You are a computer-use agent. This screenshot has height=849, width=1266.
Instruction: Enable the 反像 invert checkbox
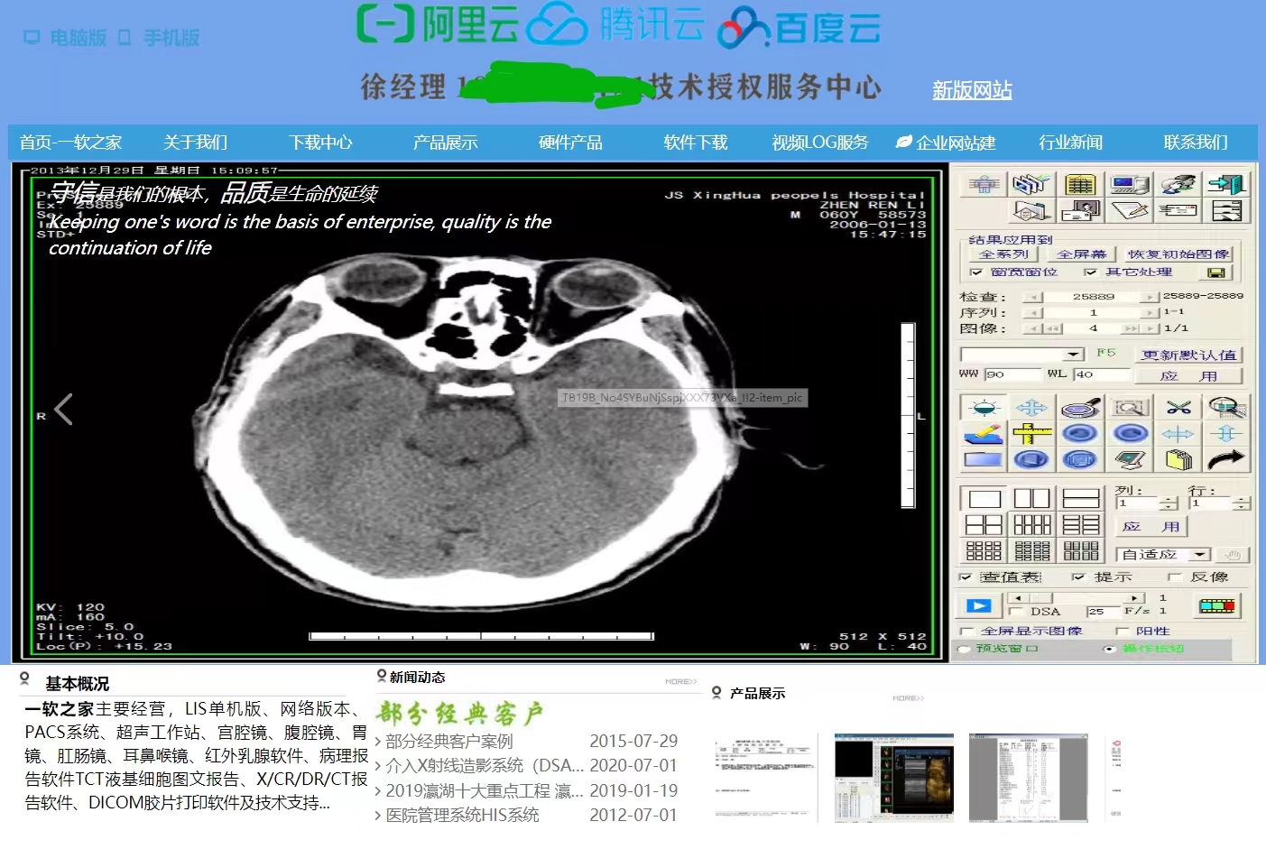(x=1174, y=577)
